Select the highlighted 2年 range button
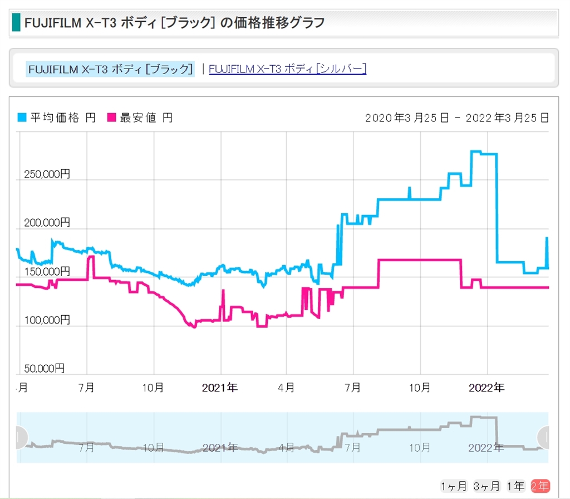The image size is (570, 499). pyautogui.click(x=540, y=486)
